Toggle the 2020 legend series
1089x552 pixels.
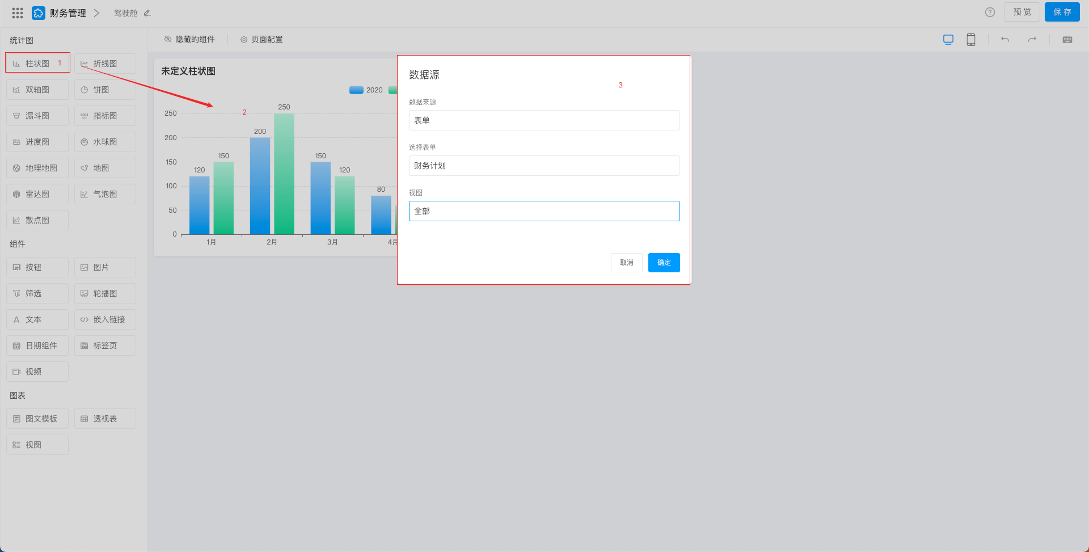coord(366,90)
